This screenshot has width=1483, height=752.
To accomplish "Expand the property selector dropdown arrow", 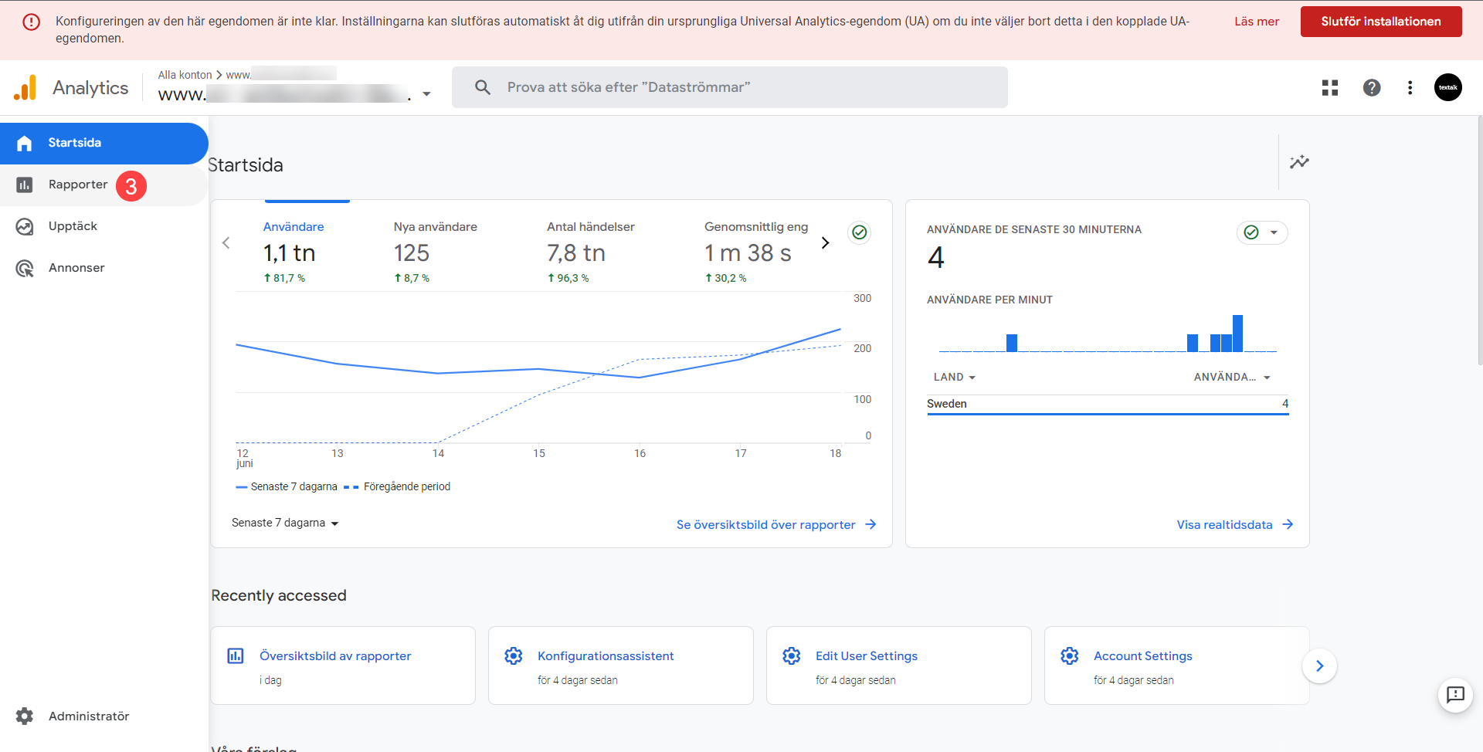I will click(426, 94).
